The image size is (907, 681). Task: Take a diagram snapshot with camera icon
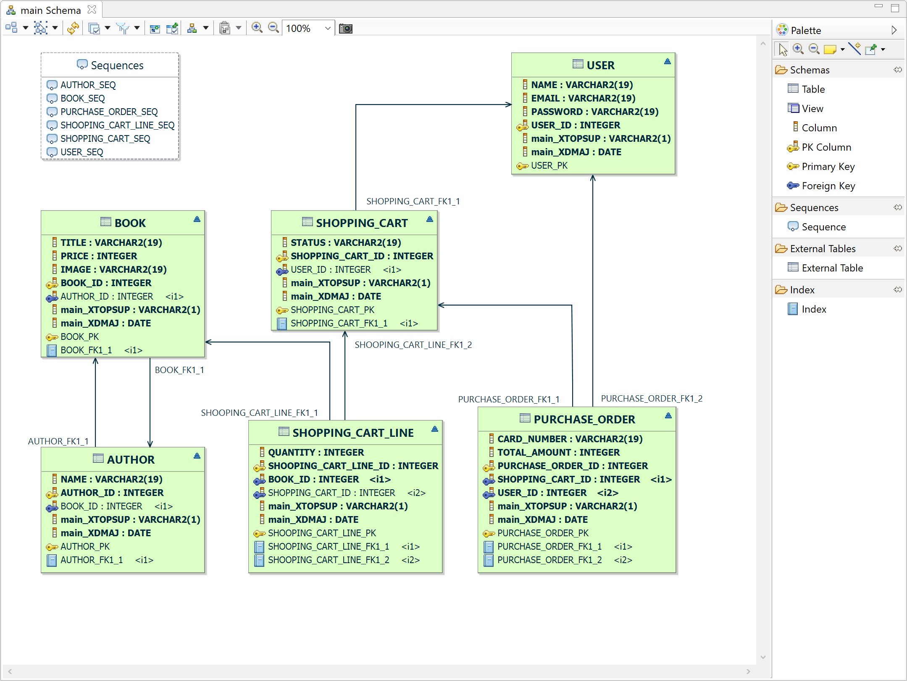(345, 29)
